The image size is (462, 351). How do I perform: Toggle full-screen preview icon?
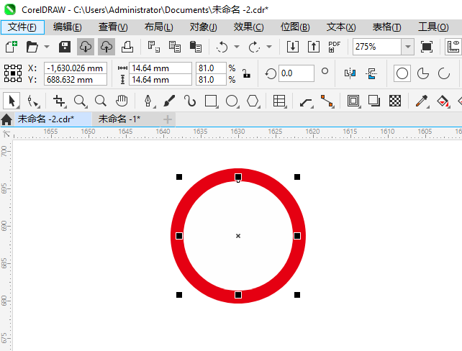(x=427, y=47)
